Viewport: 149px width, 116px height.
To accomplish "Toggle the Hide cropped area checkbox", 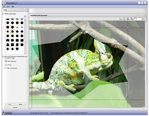I will (5, 68).
